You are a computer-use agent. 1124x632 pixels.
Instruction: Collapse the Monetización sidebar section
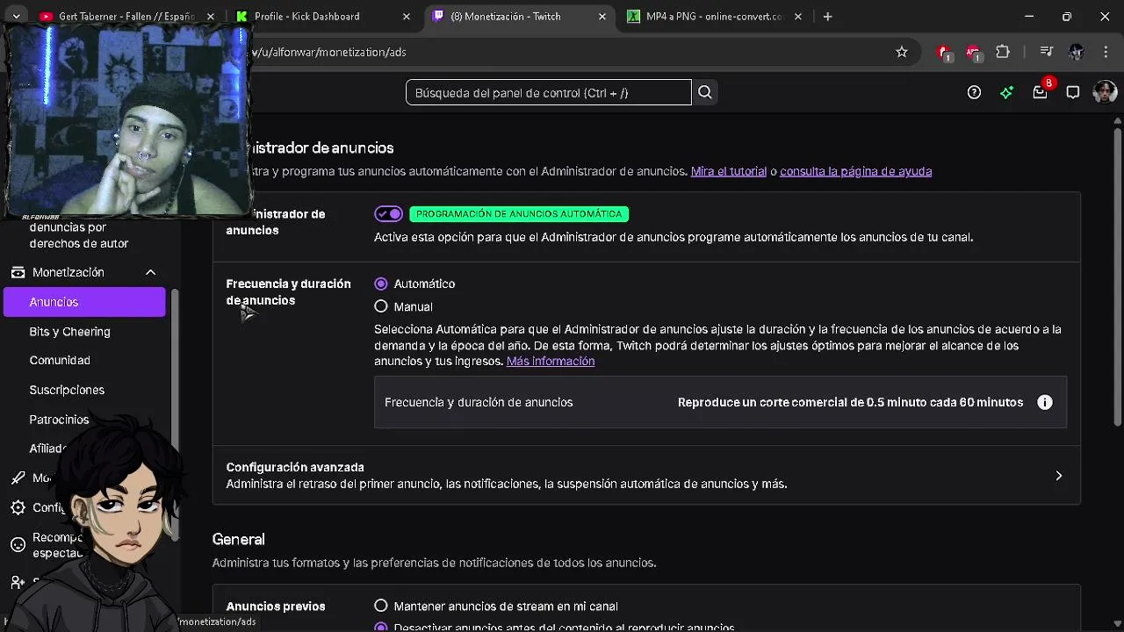[x=150, y=272]
